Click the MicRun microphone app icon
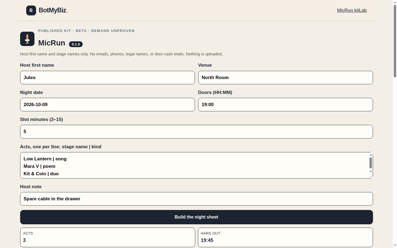Screen dimensions: 397x248 pyautogui.click(x=27, y=39)
